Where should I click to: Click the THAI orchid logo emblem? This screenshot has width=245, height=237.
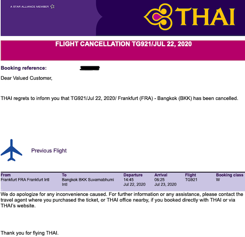[x=158, y=17]
